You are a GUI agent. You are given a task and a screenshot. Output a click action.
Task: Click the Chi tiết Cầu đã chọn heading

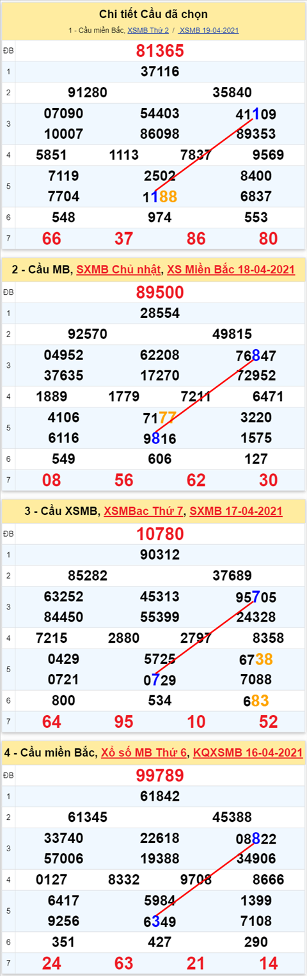pyautogui.click(x=153, y=14)
